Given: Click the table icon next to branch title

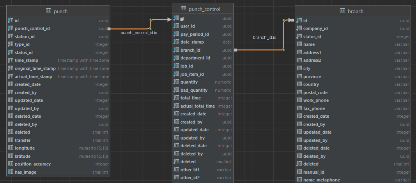Looking at the screenshot, I should (342, 11).
